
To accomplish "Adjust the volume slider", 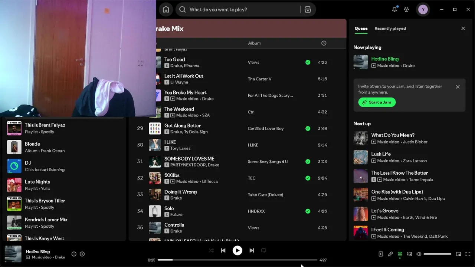I will 437,254.
